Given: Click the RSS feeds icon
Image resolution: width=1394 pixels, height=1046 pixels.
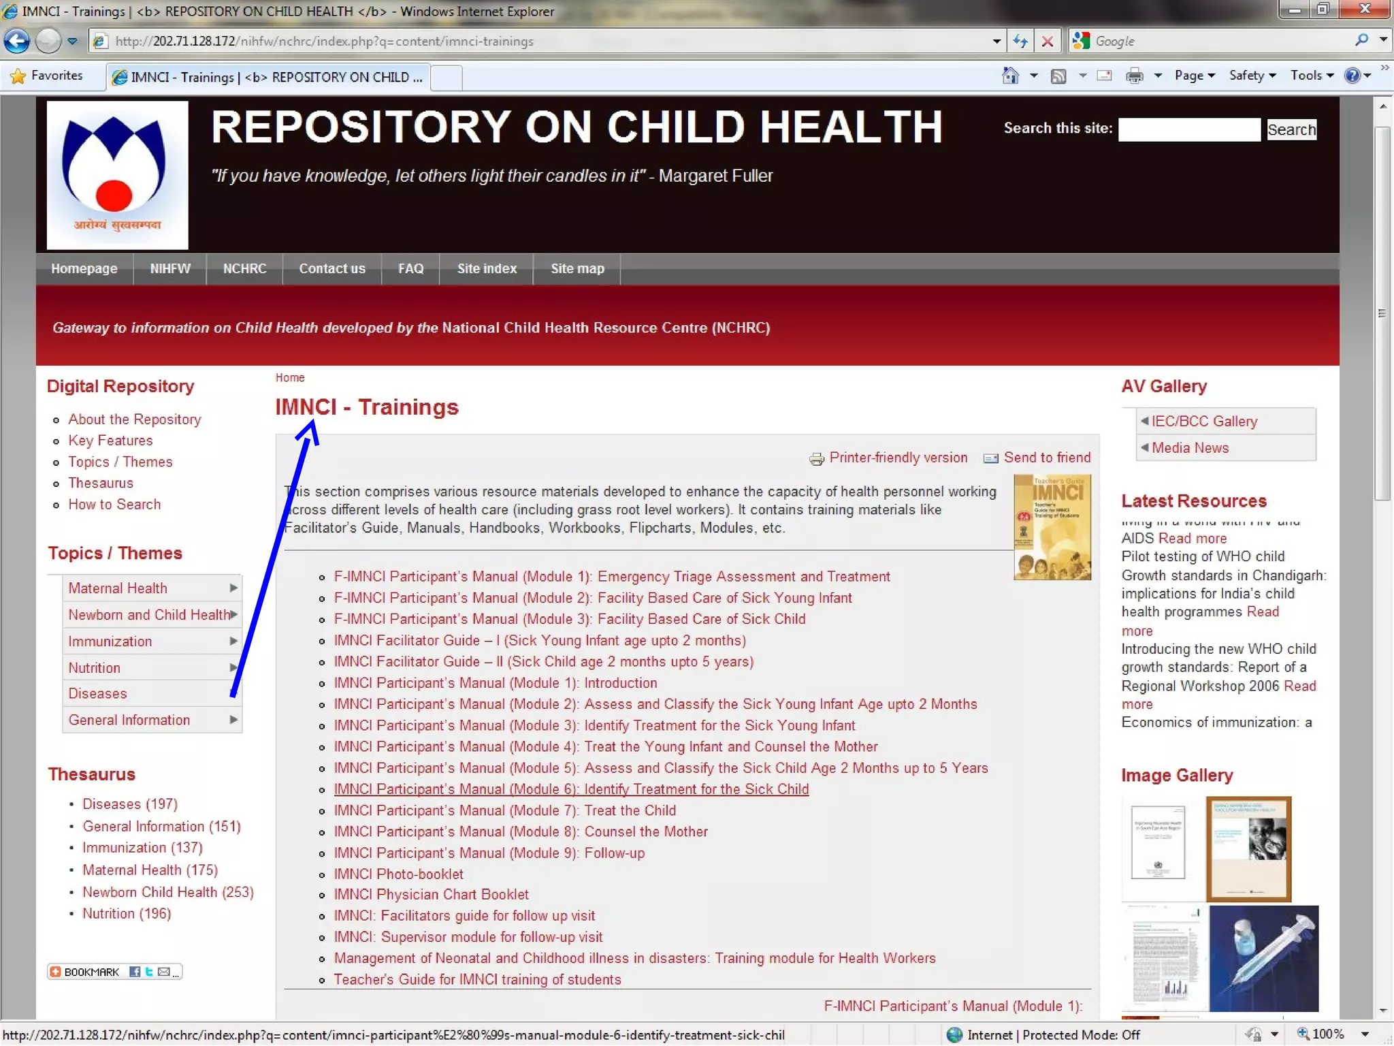Looking at the screenshot, I should point(1058,76).
